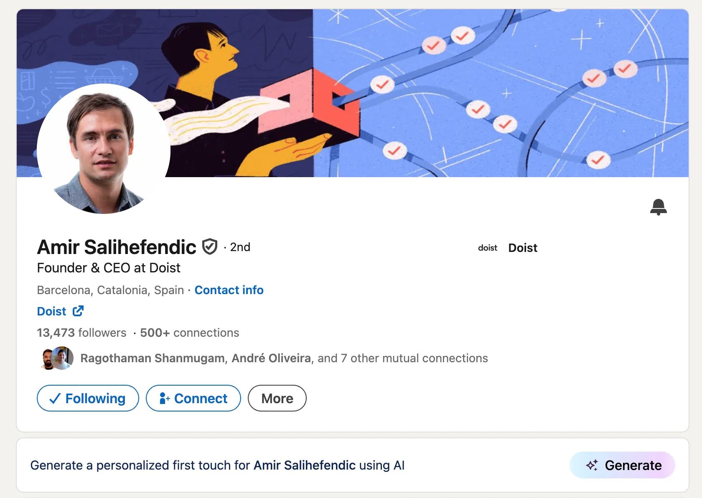Open the Doist company name on the right
702x498 pixels.
pos(523,248)
